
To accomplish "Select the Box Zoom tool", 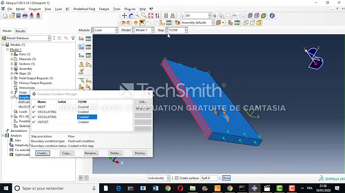I will point(144,16).
